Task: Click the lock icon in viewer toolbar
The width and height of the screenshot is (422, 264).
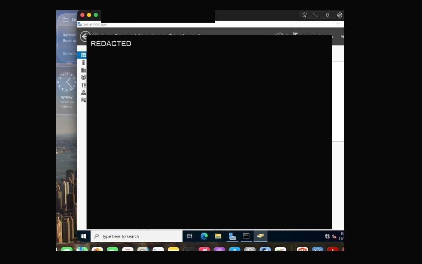Action: (x=327, y=15)
